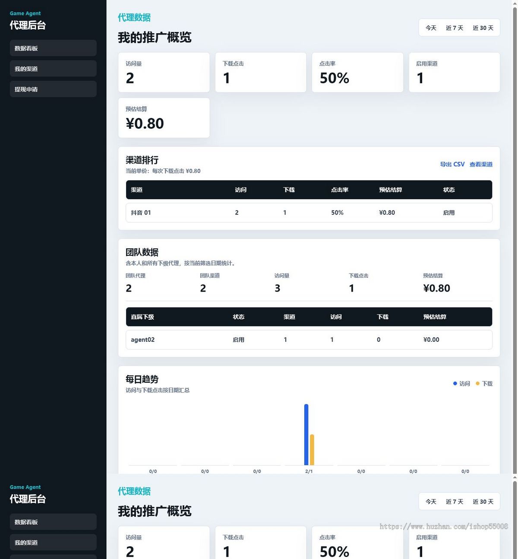Choose 近 7 天 in the top header
Screen dimensions: 518x559
click(x=455, y=28)
